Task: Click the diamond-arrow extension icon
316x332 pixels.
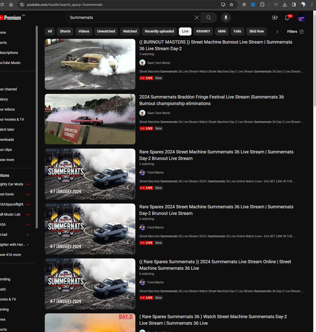Action: point(244,5)
